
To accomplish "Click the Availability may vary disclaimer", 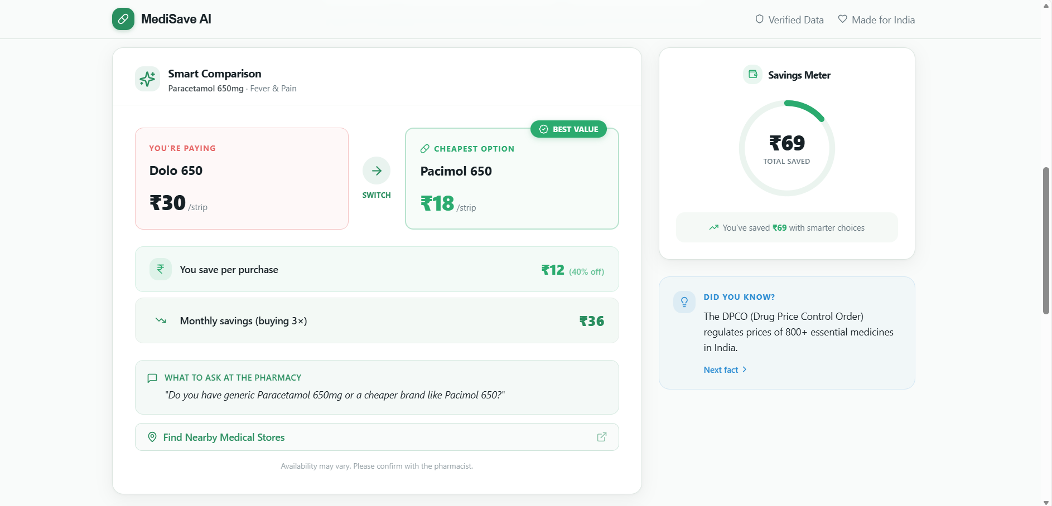I will click(377, 466).
